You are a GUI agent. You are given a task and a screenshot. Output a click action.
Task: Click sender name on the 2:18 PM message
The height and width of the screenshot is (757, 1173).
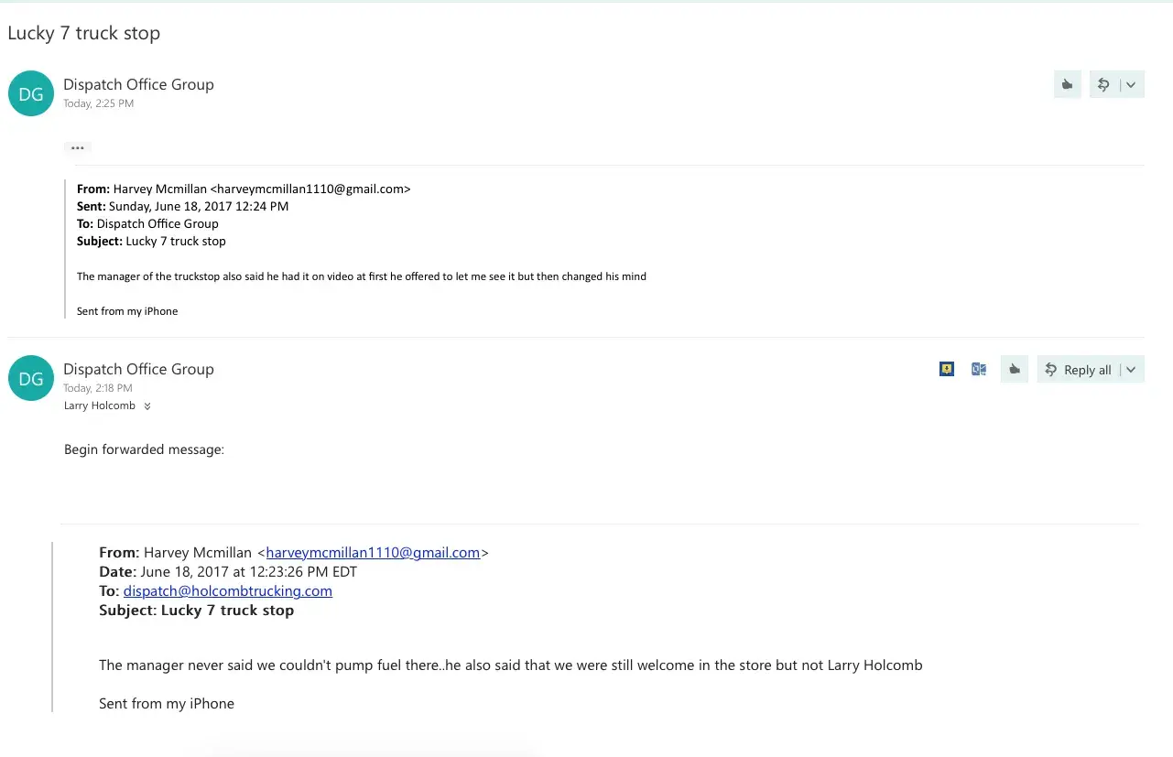pyautogui.click(x=138, y=369)
